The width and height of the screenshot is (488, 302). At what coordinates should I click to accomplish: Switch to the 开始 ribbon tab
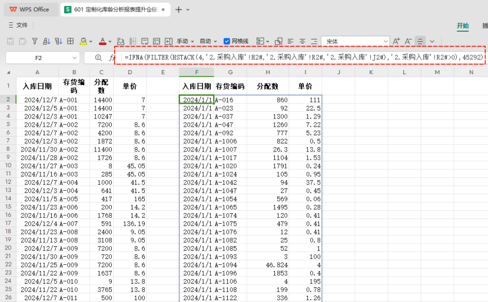pos(463,25)
